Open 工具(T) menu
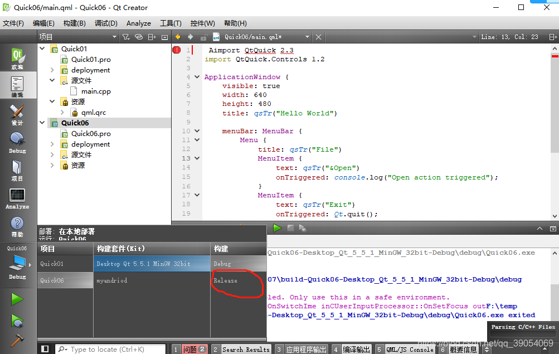 171,23
